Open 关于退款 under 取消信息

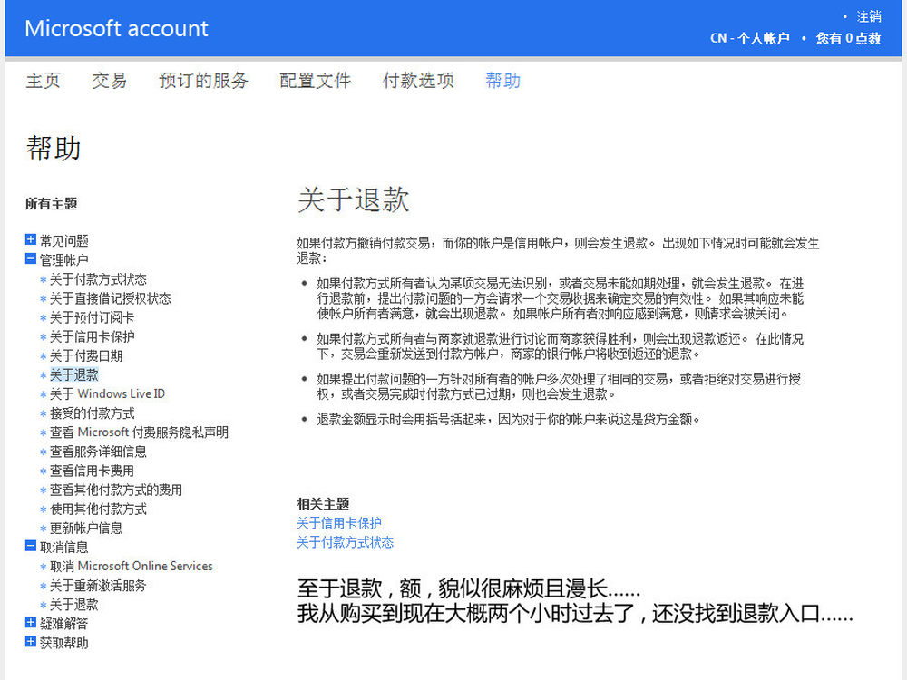tap(74, 604)
